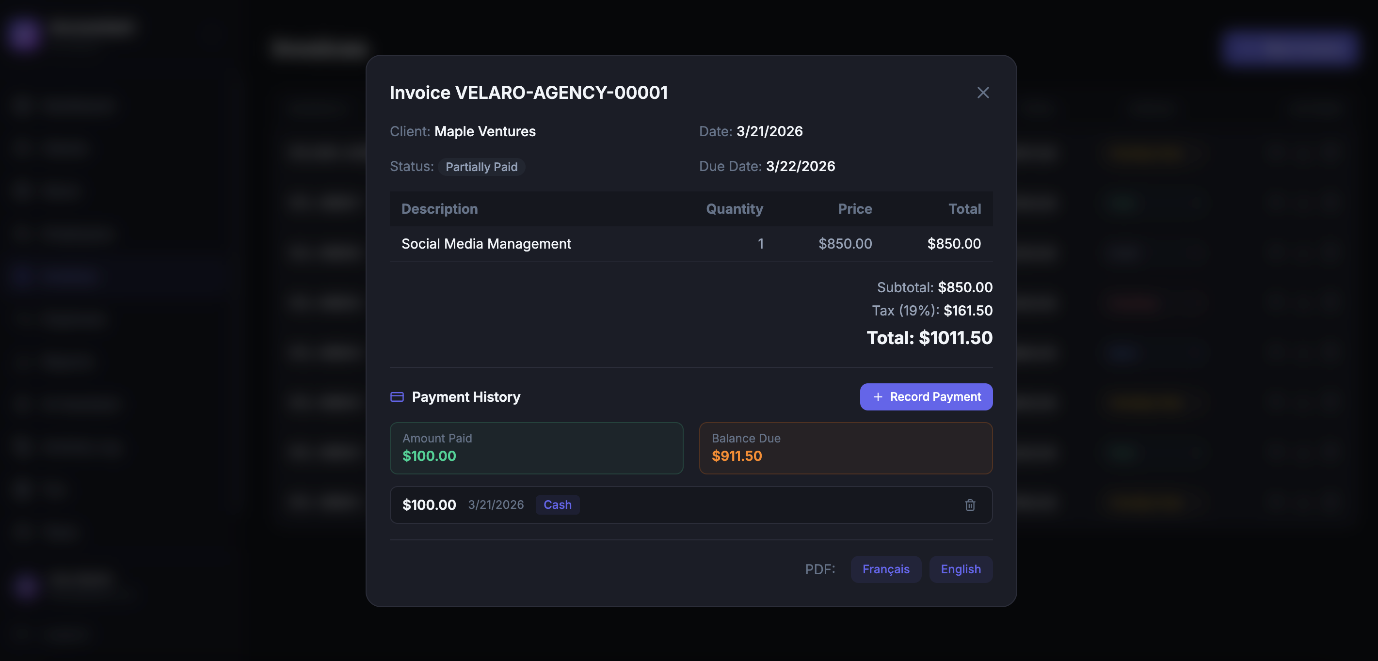Click the Total $1011.50 amount
This screenshot has width=1378, height=661.
coord(929,338)
